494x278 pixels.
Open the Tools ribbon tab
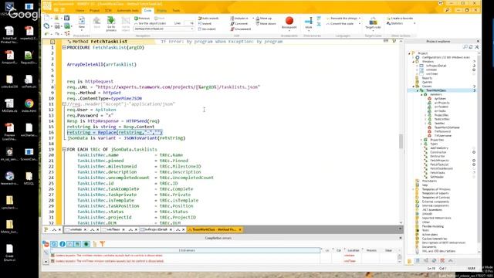(x=176, y=11)
